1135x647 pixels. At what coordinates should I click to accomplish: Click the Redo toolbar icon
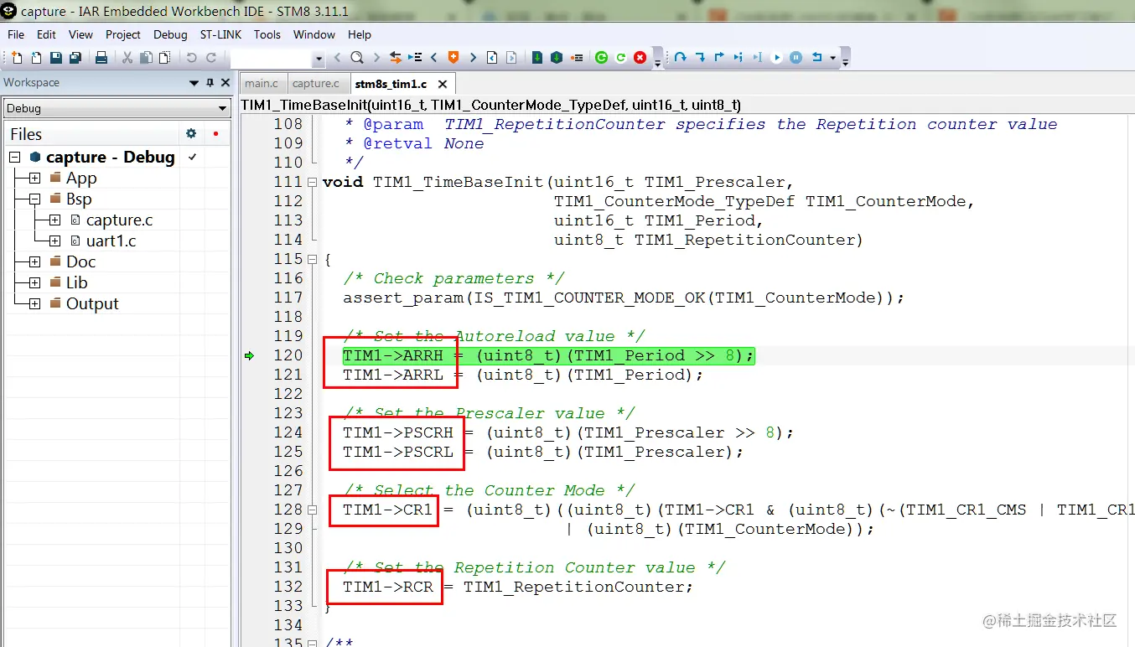tap(211, 58)
